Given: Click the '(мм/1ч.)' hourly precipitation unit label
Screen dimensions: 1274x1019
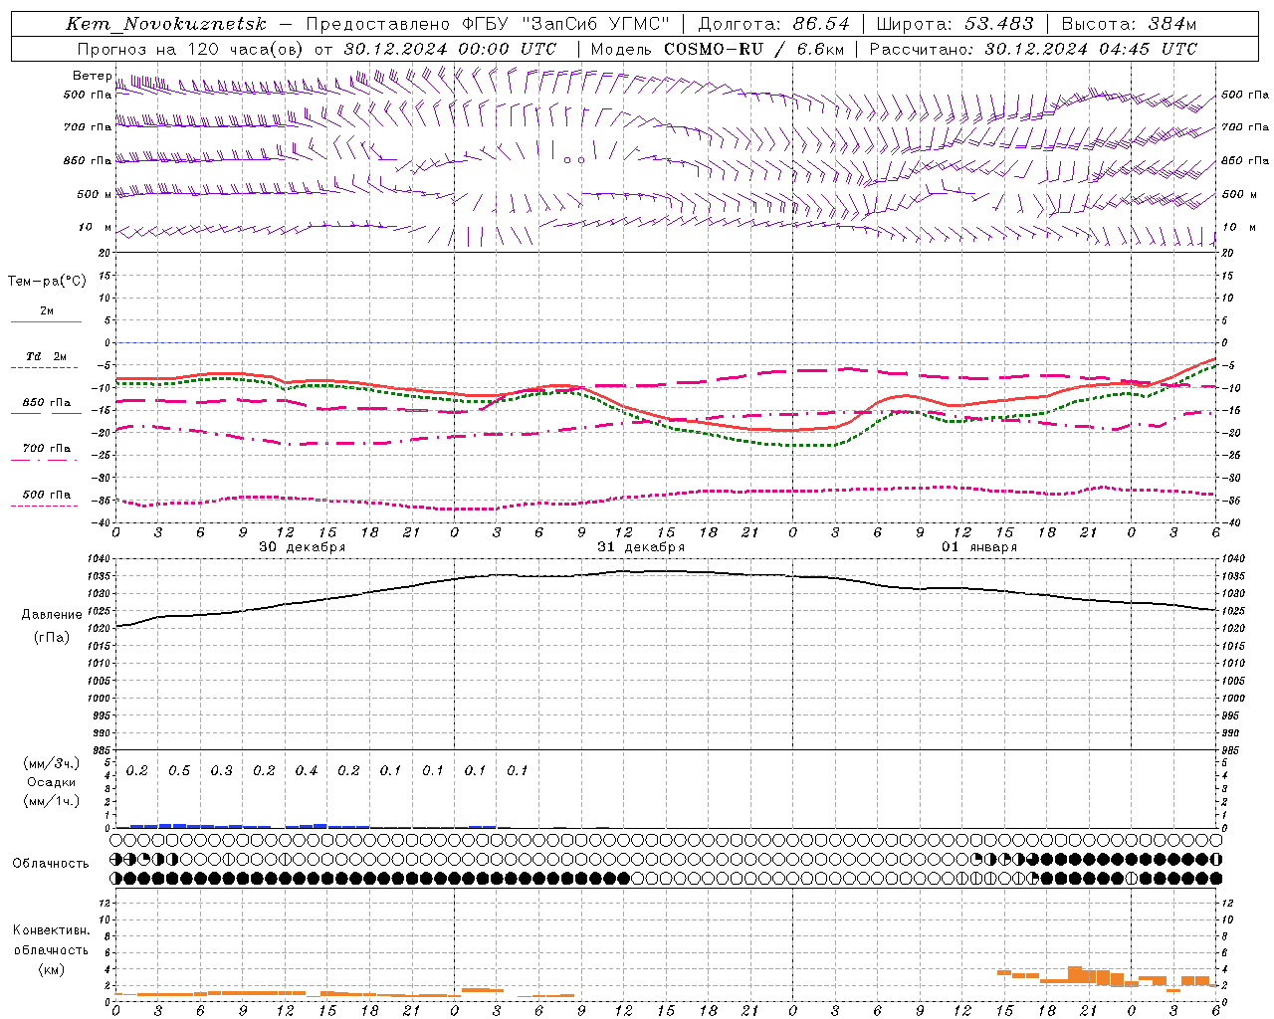Looking at the screenshot, I should click(x=52, y=801).
